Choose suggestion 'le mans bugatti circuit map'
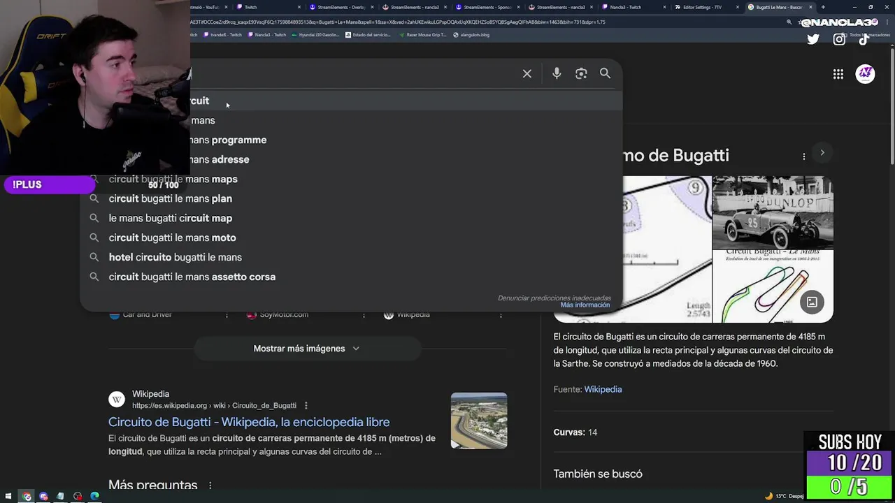 pyautogui.click(x=351, y=218)
